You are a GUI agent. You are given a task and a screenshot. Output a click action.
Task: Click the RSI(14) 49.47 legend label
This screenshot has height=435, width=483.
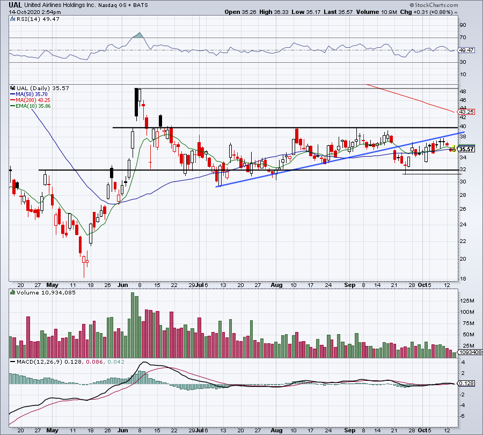point(38,19)
